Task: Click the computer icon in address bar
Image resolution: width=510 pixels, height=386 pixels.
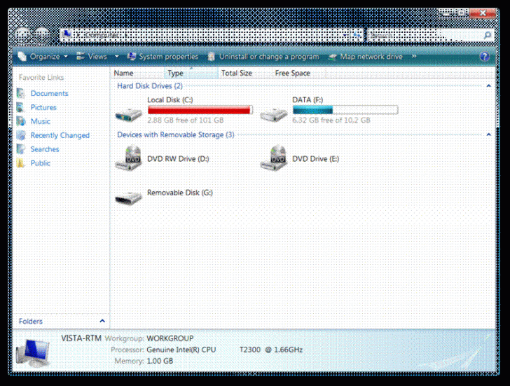Action: click(67, 34)
